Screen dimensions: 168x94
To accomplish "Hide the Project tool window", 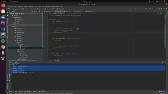I will click(42, 11).
